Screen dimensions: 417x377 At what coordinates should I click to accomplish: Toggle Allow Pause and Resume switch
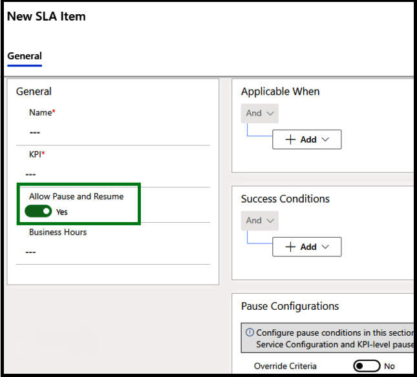coord(38,211)
